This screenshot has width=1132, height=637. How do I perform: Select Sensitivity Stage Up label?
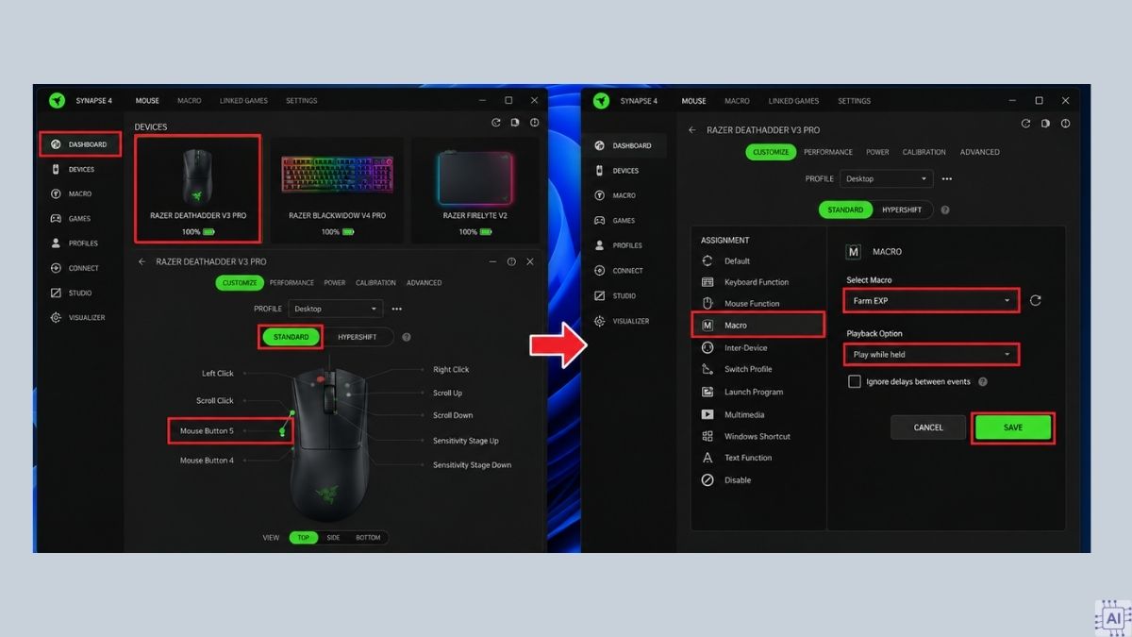point(466,441)
